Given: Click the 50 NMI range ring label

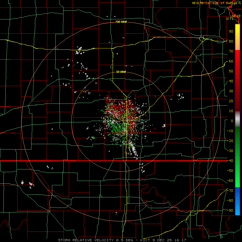Looking at the screenshot, I should (121, 72).
